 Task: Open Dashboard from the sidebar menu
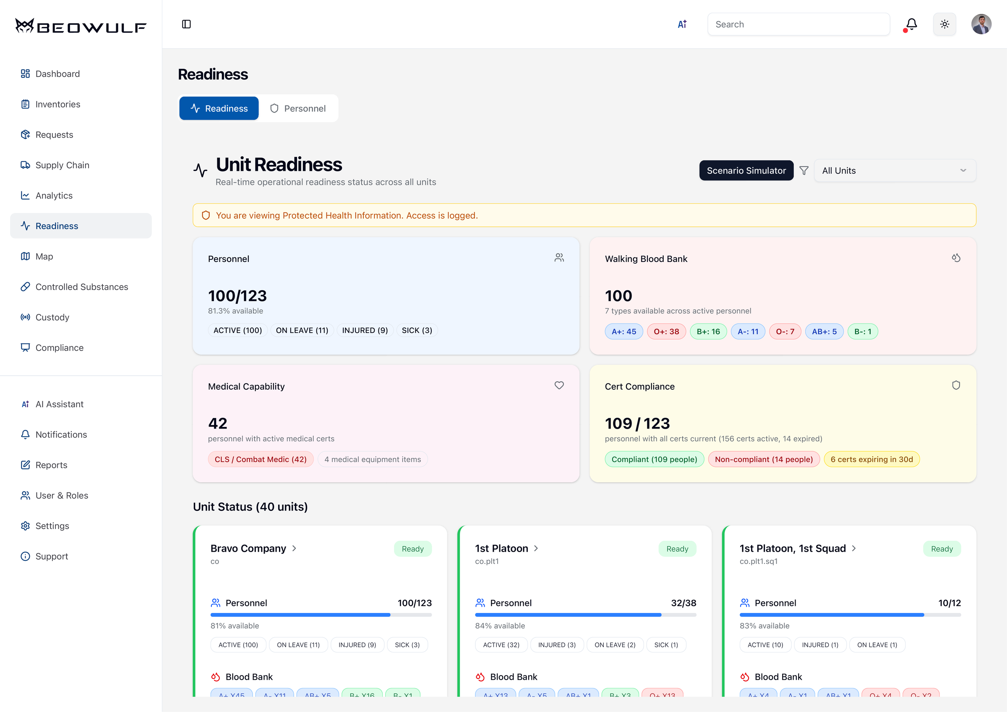(57, 74)
